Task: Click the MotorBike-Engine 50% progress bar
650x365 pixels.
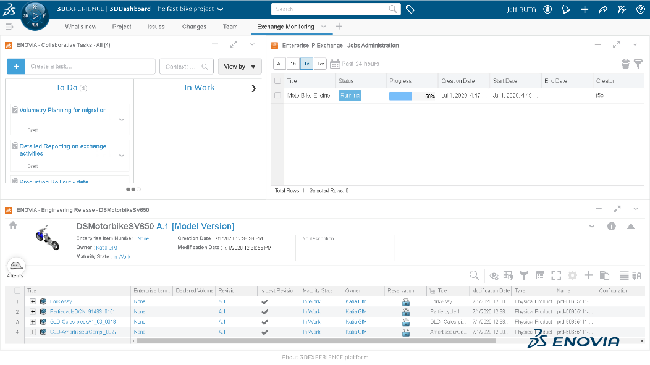Action: point(412,96)
